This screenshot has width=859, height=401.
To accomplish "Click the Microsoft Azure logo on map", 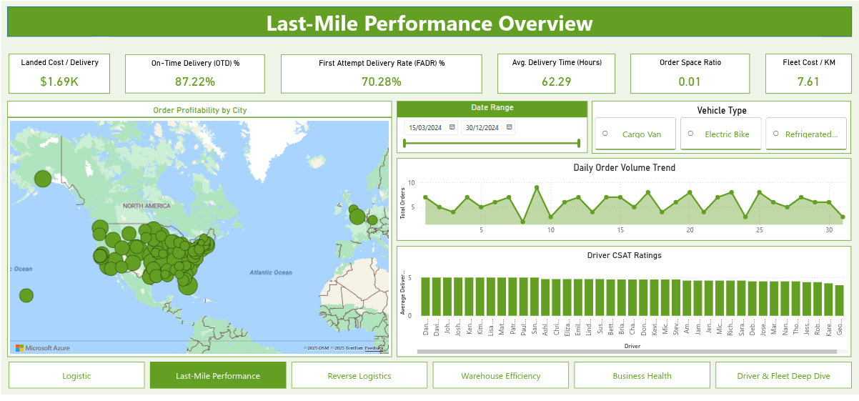I will (43, 348).
